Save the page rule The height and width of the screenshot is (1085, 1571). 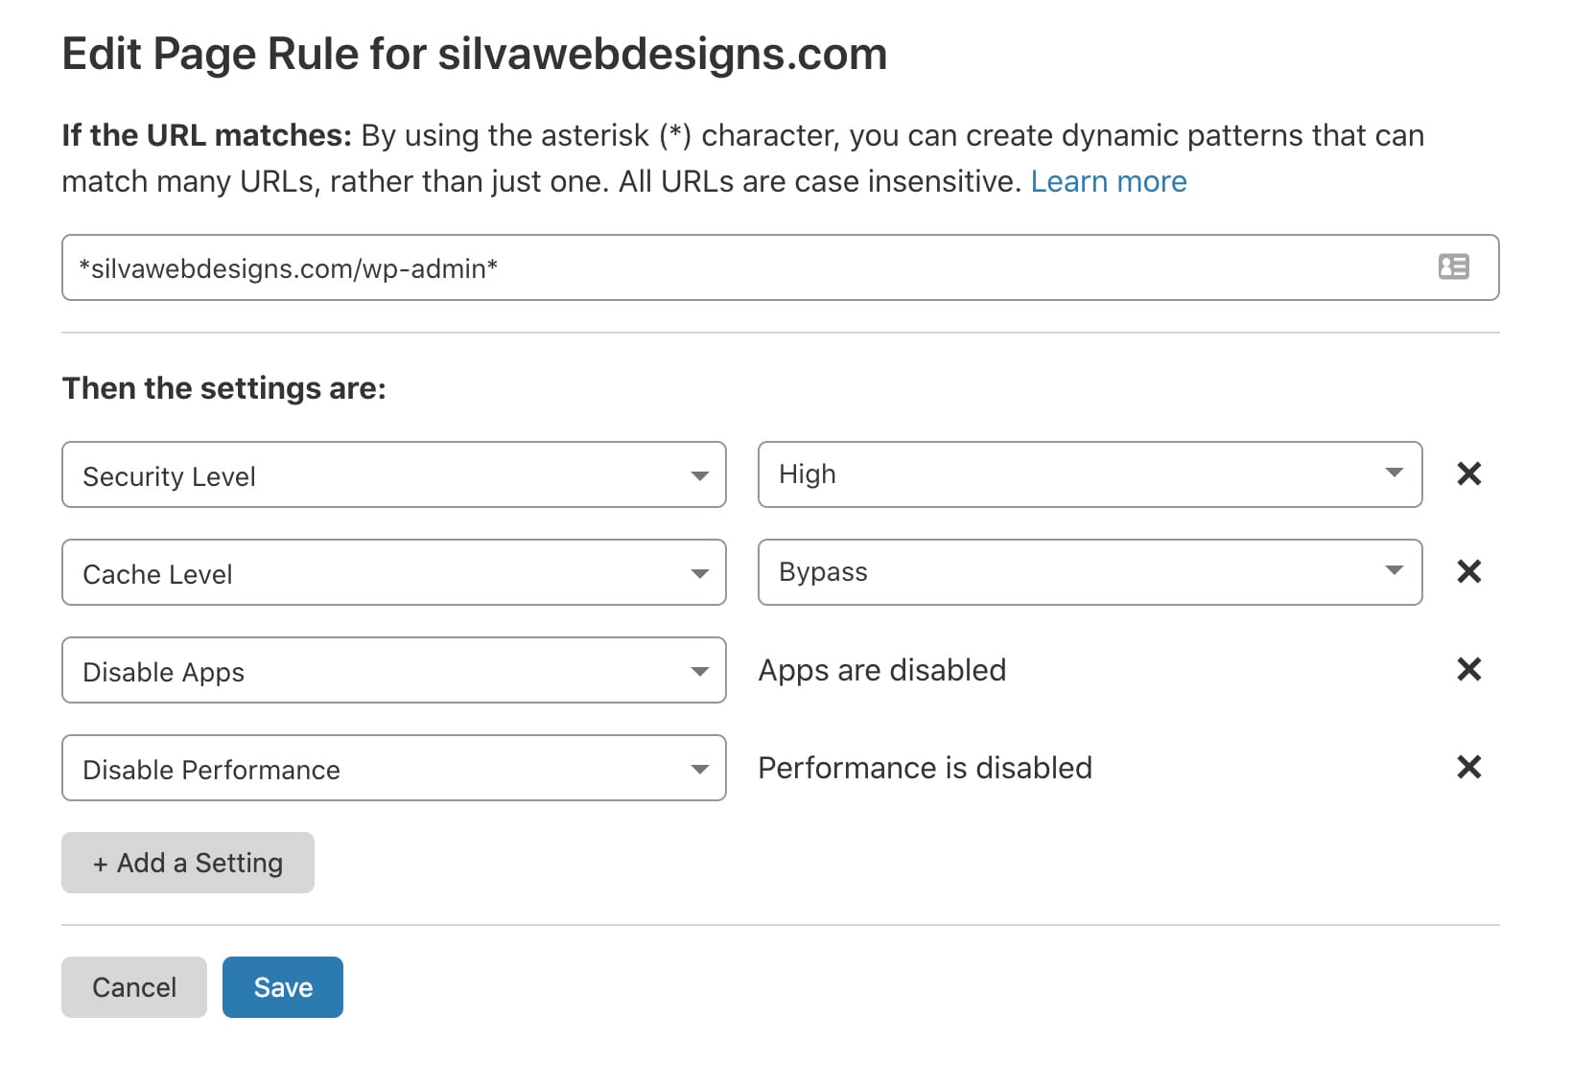[x=283, y=987]
